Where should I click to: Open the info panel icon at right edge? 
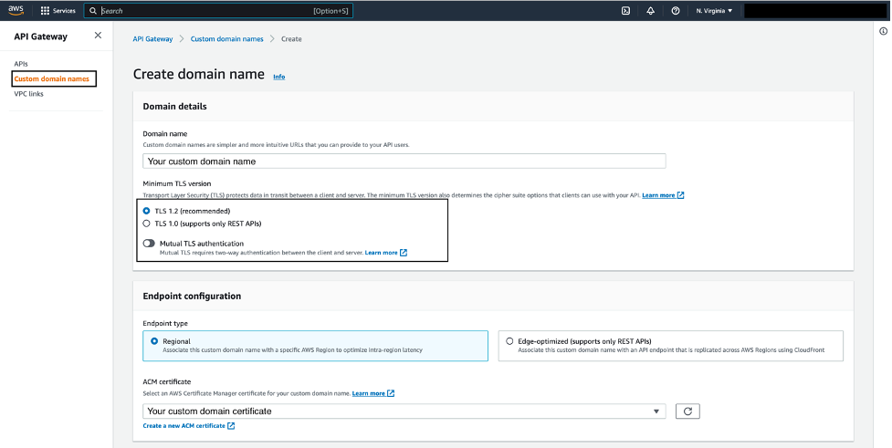(x=884, y=31)
